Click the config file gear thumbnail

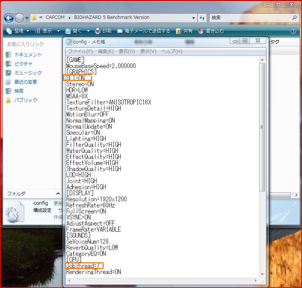[15, 212]
